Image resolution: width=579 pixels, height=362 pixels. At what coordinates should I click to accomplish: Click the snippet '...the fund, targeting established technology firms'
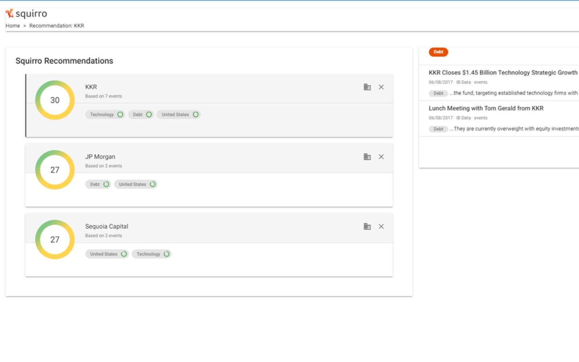[513, 93]
